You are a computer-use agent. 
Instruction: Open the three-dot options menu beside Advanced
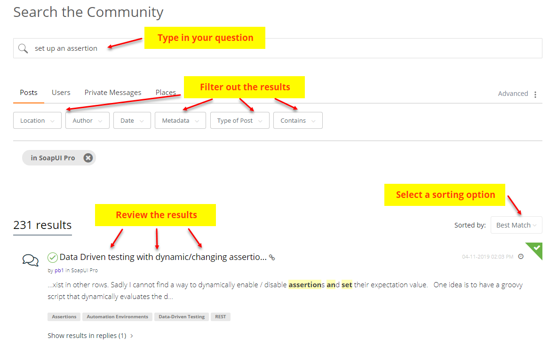tap(535, 94)
